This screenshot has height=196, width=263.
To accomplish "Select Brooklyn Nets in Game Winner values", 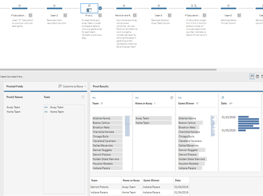I will pos(189,127).
